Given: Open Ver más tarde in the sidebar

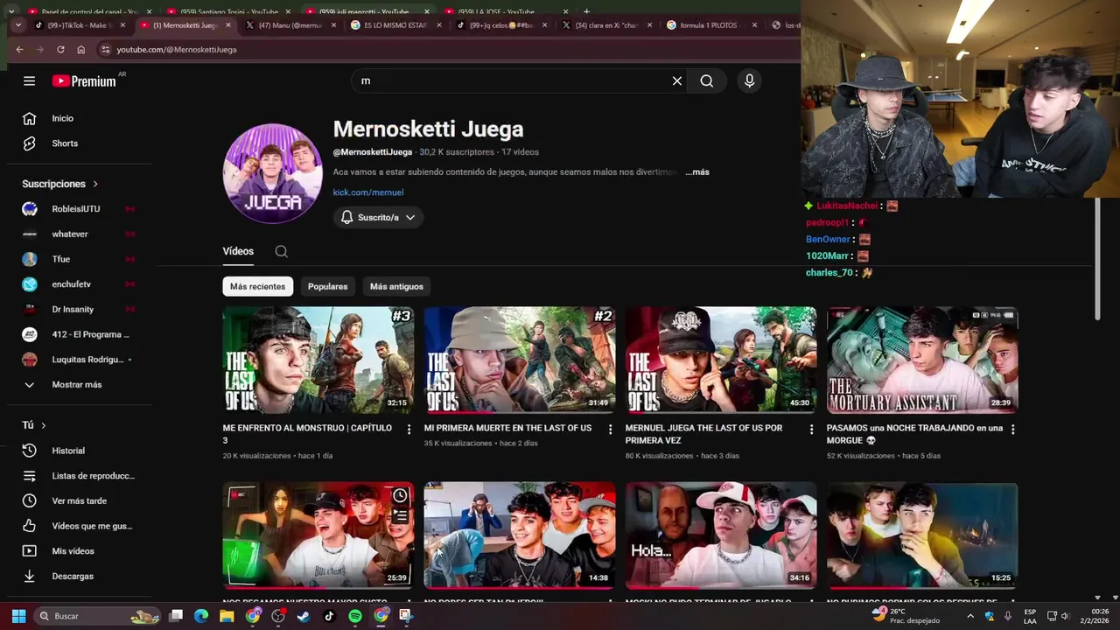Looking at the screenshot, I should tap(79, 500).
